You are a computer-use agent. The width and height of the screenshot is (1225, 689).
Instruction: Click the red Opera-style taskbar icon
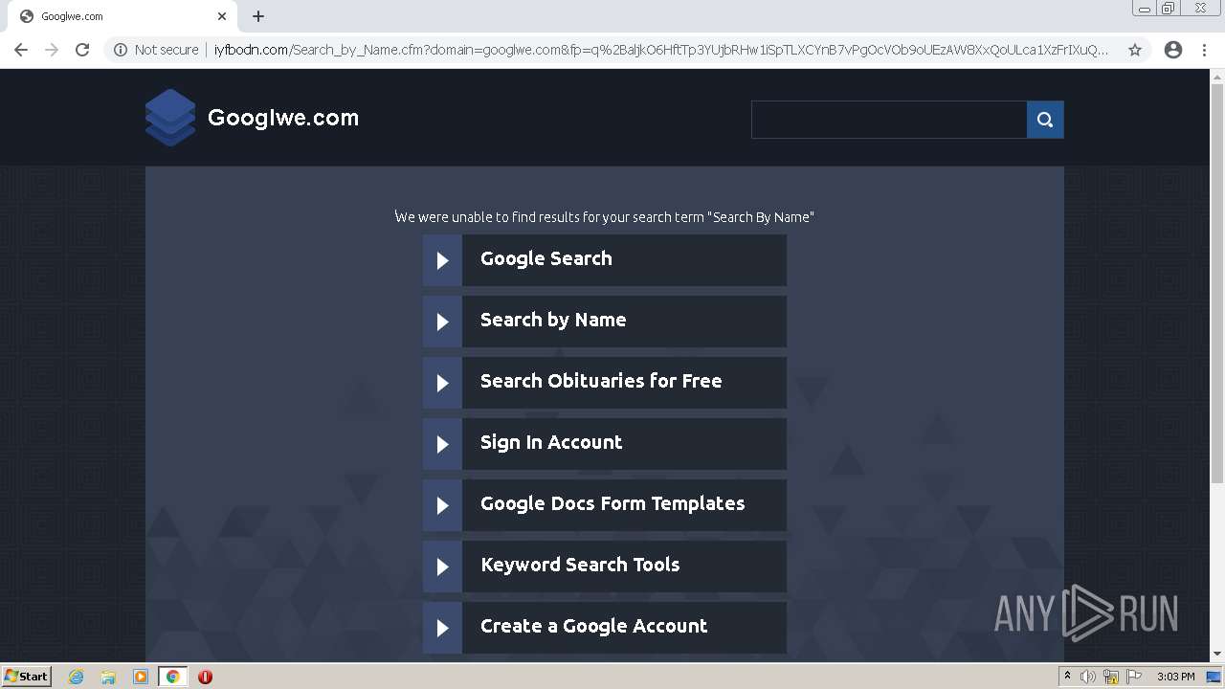(205, 677)
